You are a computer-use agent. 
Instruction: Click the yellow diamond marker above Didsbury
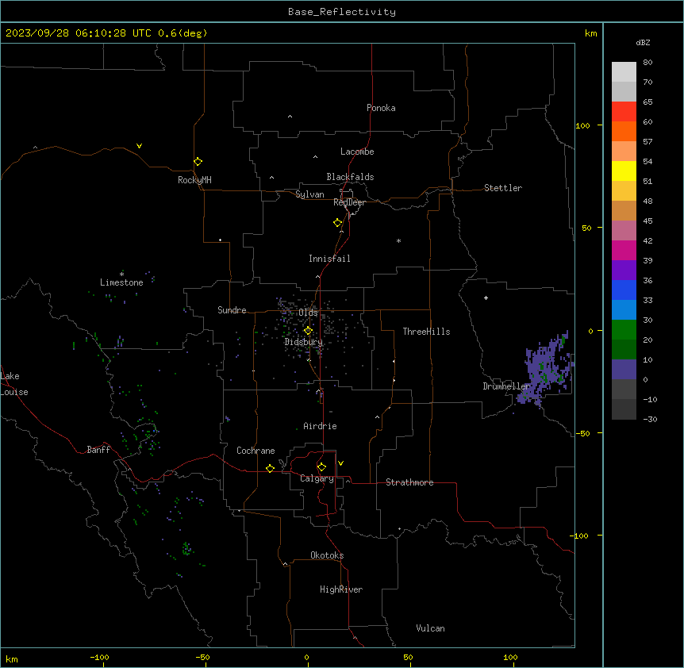308,331
